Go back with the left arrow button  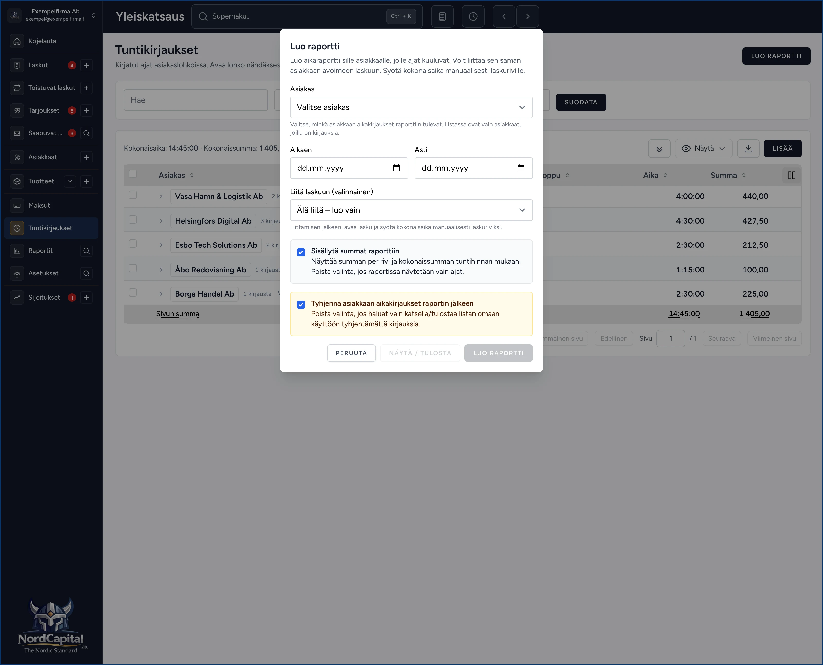click(504, 16)
